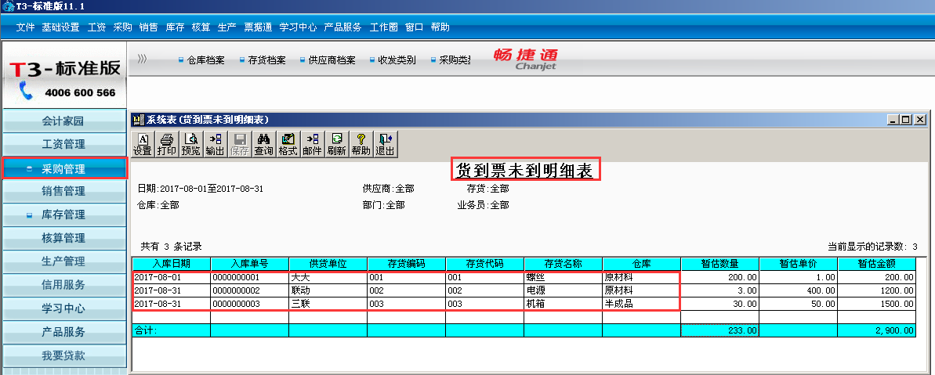Viewport: 935px width, 375px height.
Task: Click the 格式 format icon
Action: coord(288,145)
